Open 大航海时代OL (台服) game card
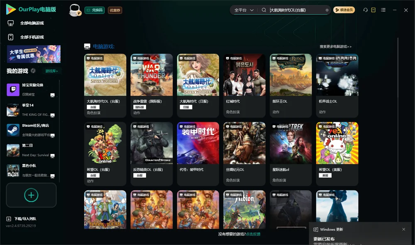This screenshot has height=245, width=415. (x=105, y=86)
